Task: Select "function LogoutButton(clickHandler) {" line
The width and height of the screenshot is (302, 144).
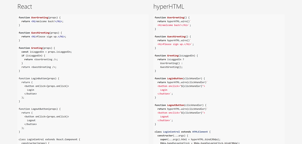Action: (180, 105)
